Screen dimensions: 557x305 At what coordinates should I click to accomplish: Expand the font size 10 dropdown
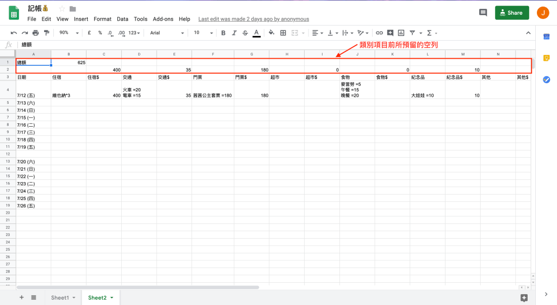[x=202, y=33]
